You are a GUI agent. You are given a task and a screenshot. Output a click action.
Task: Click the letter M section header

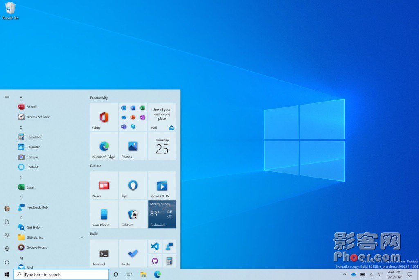(21, 258)
